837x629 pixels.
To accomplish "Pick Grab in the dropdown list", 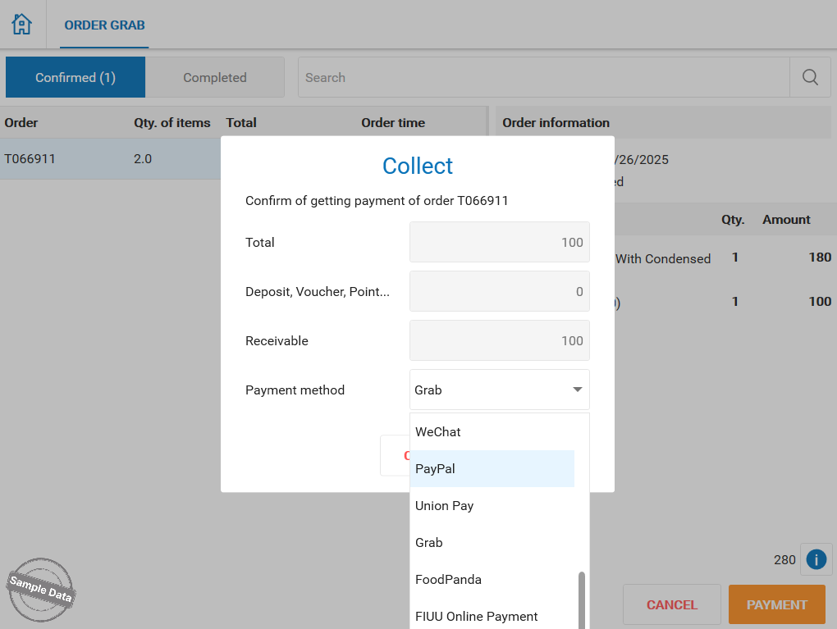I will pyautogui.click(x=429, y=542).
